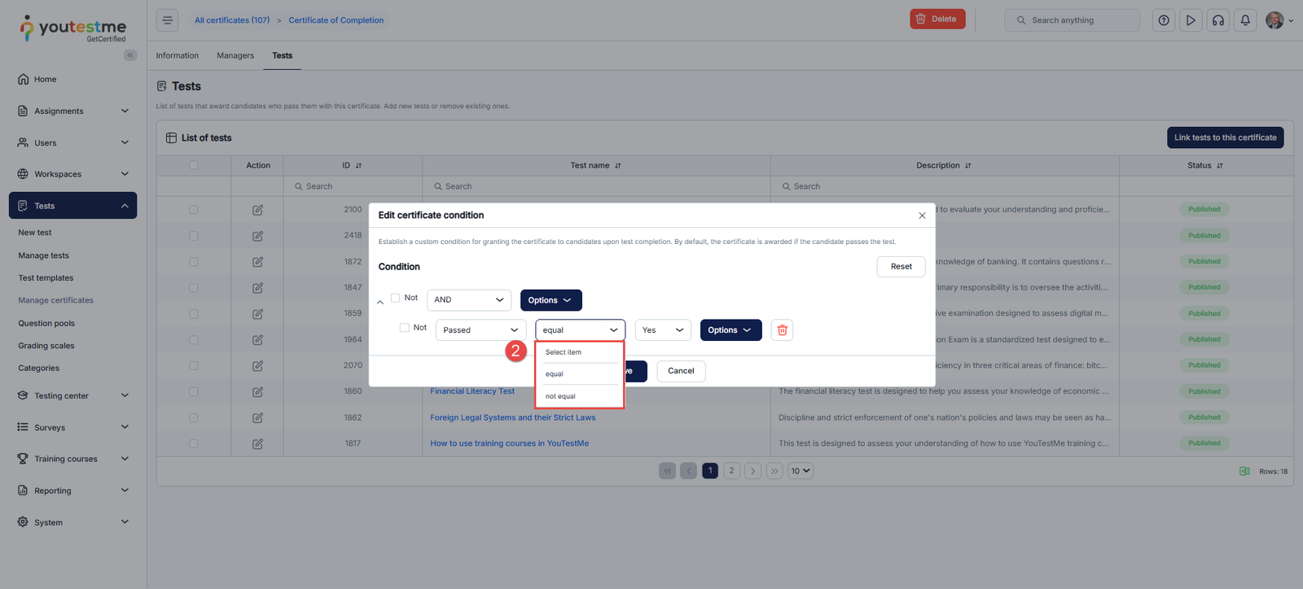Open the Passed field dropdown

(x=480, y=330)
